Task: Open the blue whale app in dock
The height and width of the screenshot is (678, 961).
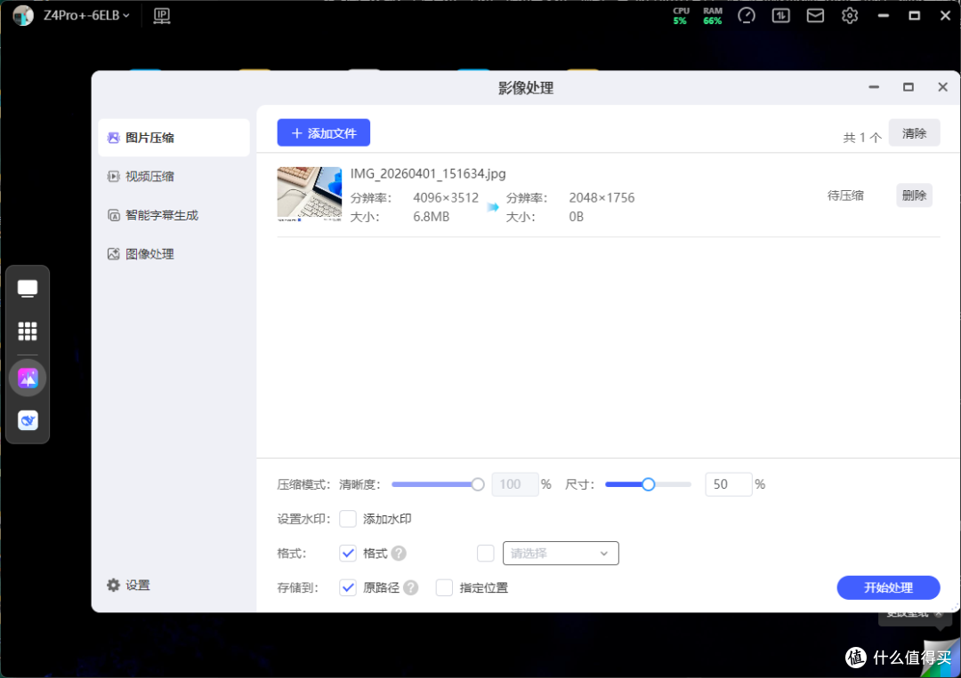Action: pyautogui.click(x=28, y=420)
